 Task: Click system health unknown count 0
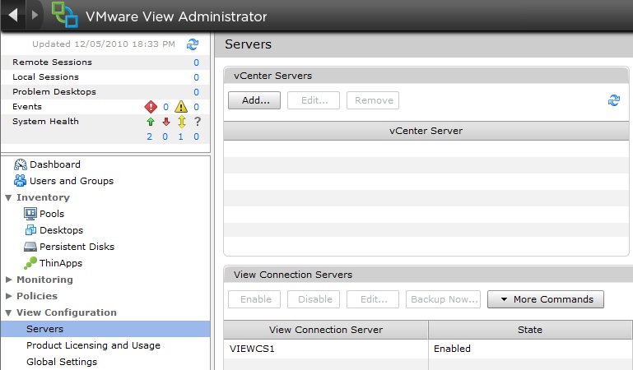196,136
